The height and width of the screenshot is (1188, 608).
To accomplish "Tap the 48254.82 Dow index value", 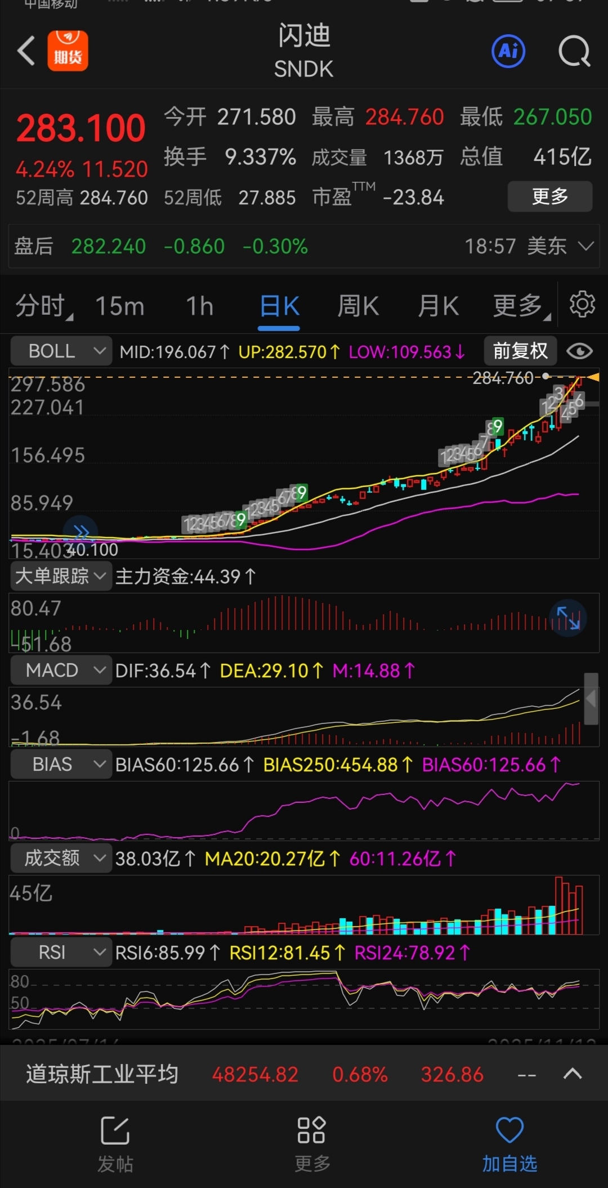I will click(255, 1074).
